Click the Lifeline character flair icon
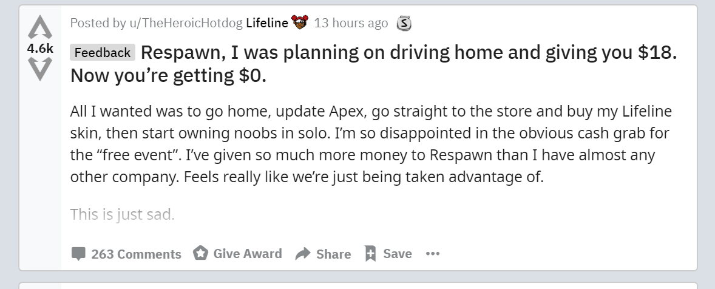The width and height of the screenshot is (715, 289). pos(300,22)
